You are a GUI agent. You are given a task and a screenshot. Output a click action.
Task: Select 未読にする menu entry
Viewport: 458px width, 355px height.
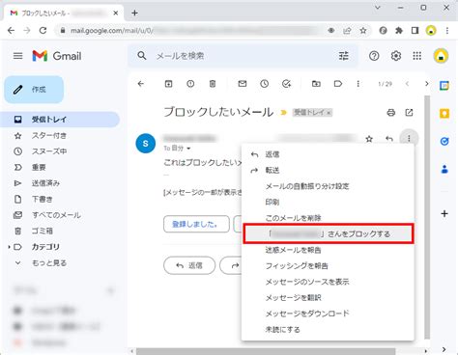[x=328, y=329]
